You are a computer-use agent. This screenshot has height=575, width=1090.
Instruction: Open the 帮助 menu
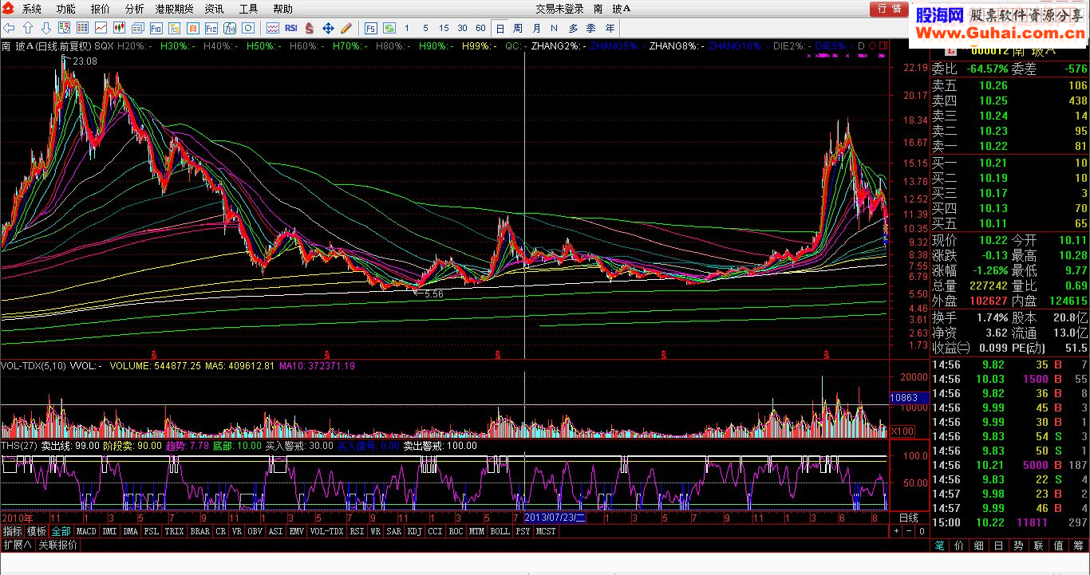click(x=282, y=9)
